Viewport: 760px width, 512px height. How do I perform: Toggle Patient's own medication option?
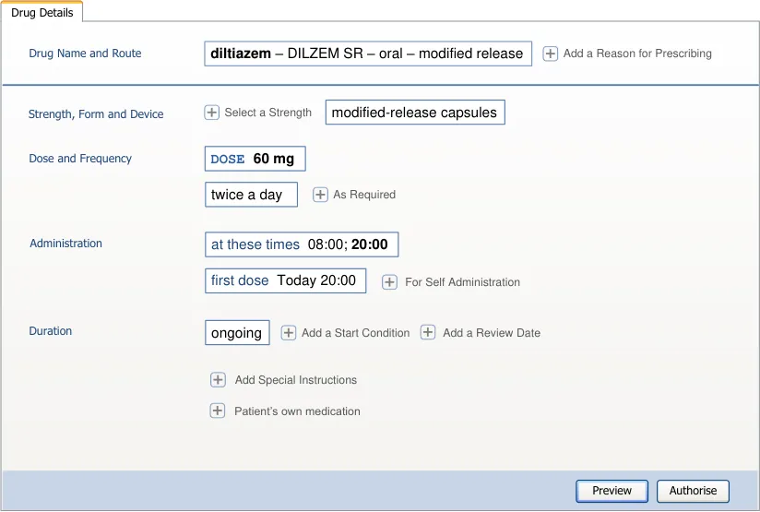(x=218, y=411)
